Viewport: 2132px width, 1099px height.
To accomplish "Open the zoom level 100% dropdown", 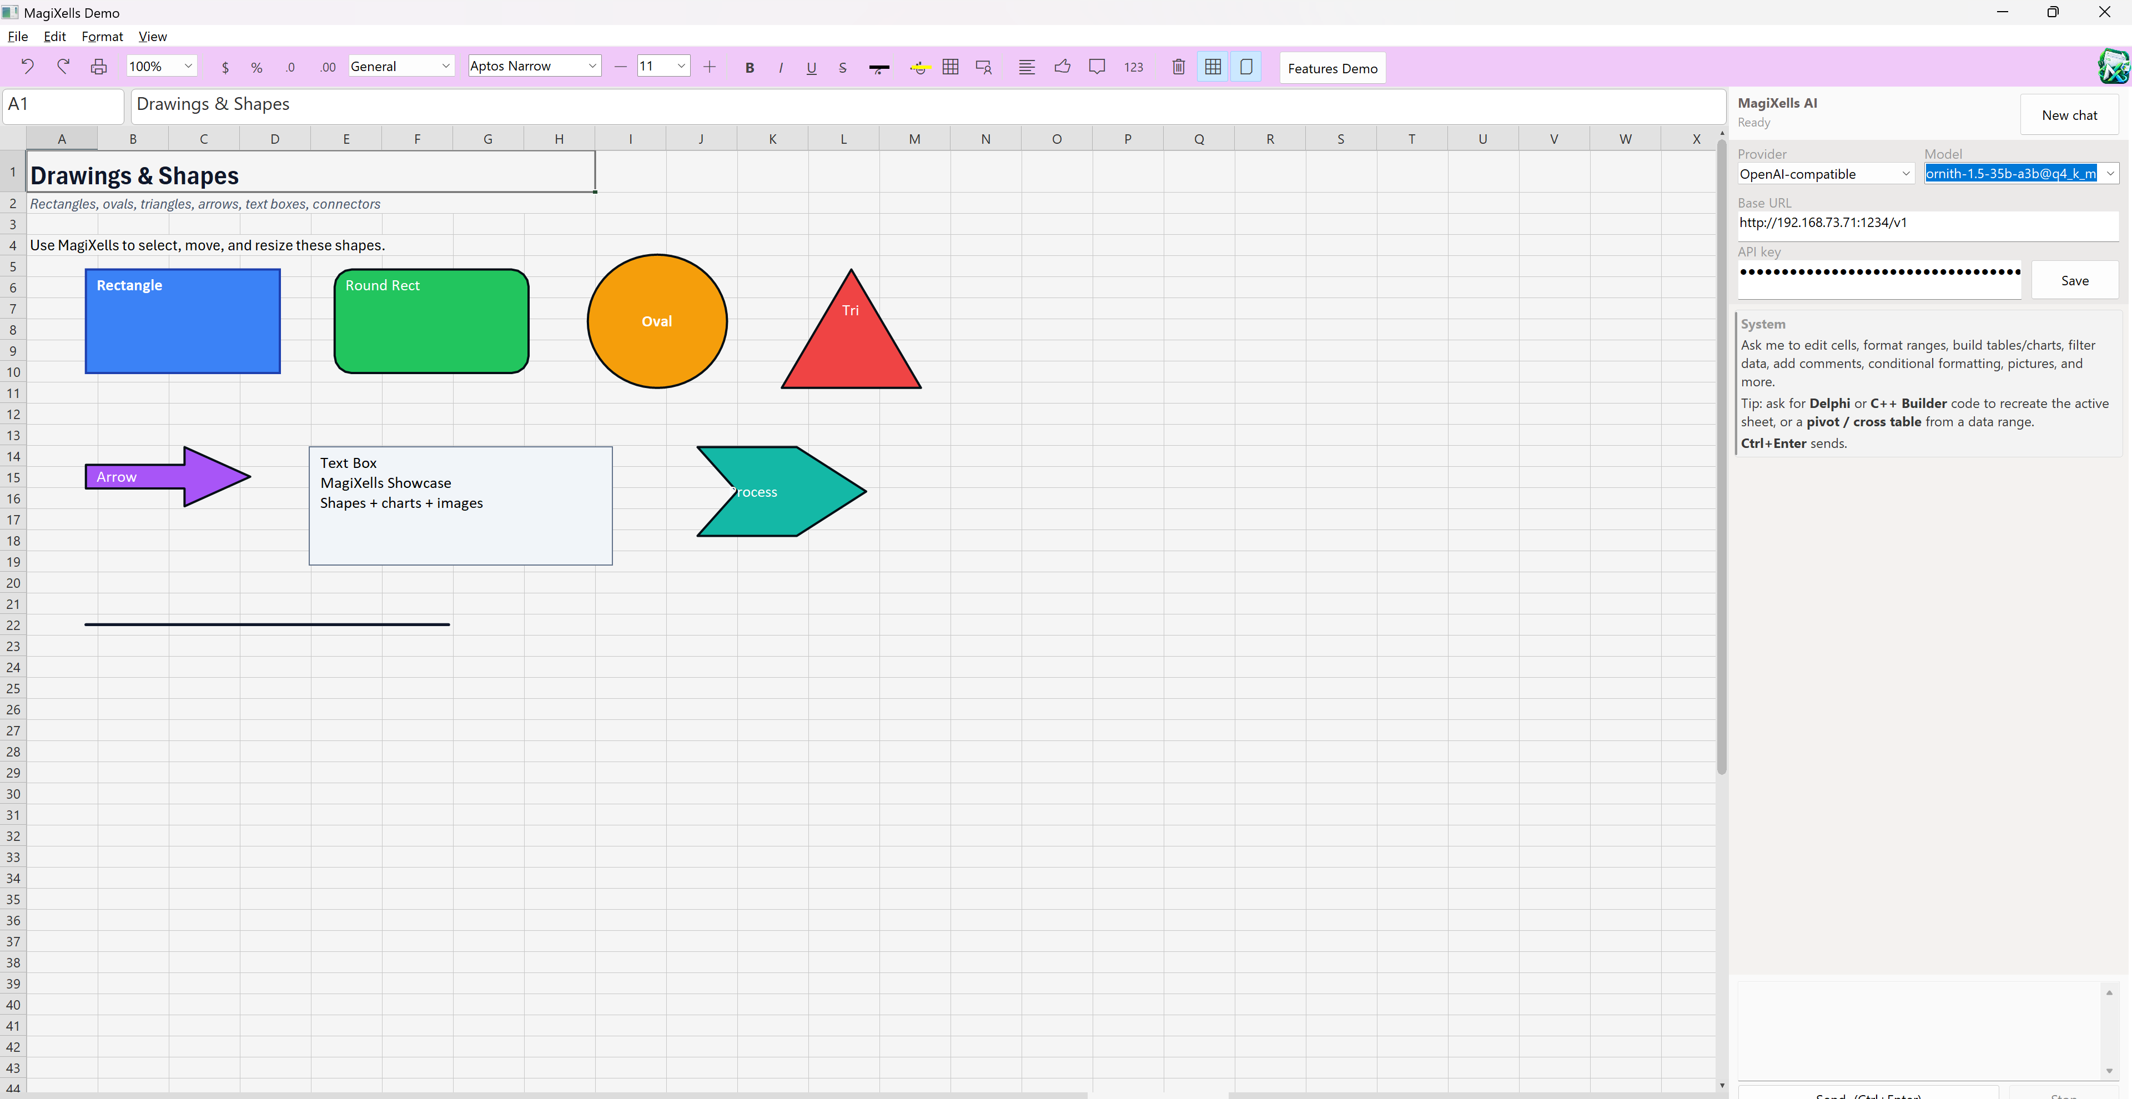I will click(x=162, y=66).
